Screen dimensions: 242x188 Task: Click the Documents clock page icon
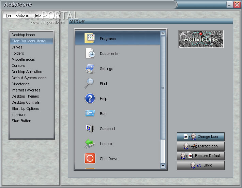(x=90, y=53)
